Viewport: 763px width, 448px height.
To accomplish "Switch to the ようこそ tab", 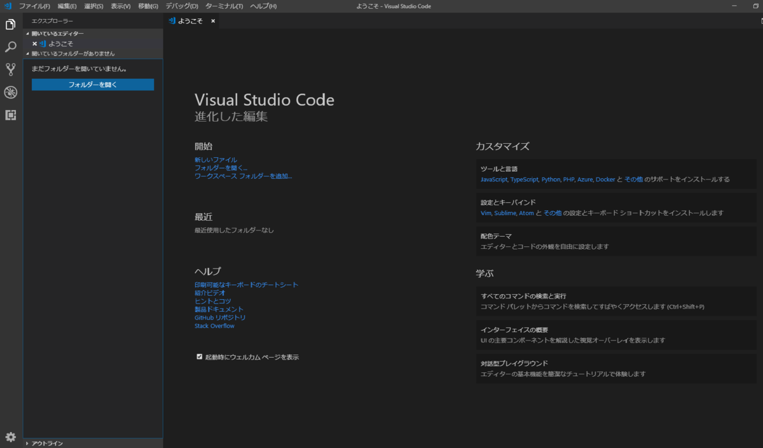I will [x=191, y=20].
